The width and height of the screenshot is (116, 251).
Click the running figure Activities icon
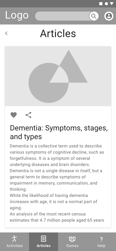coord(15,239)
